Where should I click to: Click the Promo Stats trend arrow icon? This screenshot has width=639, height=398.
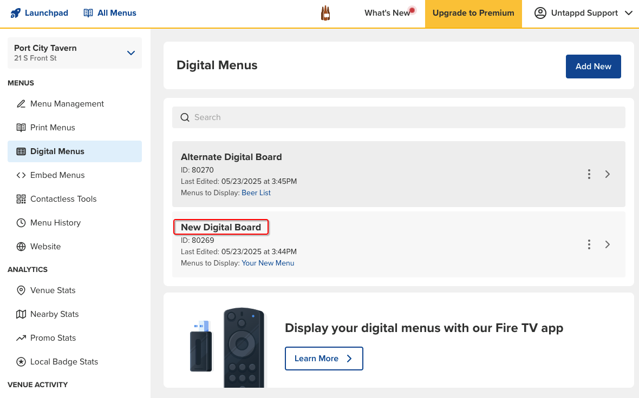pyautogui.click(x=21, y=338)
